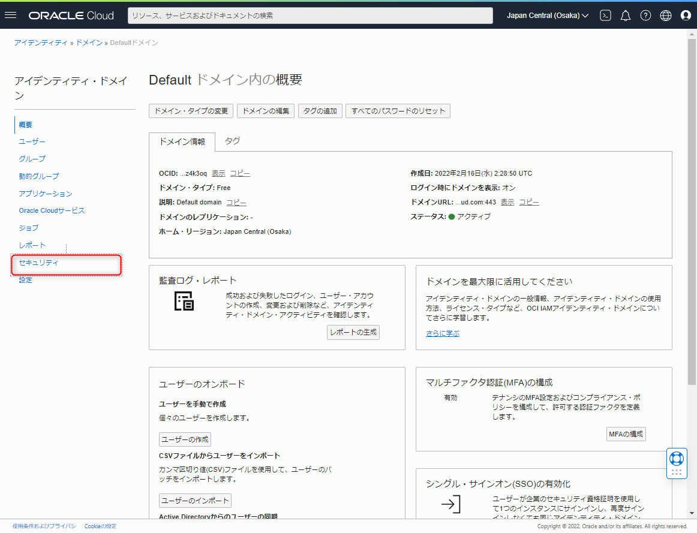The width and height of the screenshot is (697, 533).
Task: Open アプリケーション in the sidebar
Action: [46, 194]
